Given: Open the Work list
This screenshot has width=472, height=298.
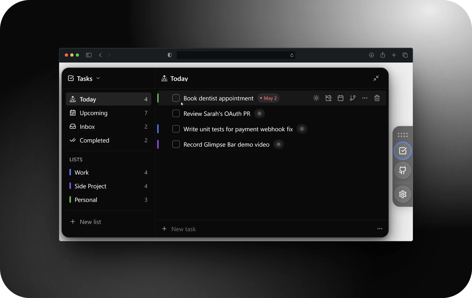Looking at the screenshot, I should [x=108, y=172].
